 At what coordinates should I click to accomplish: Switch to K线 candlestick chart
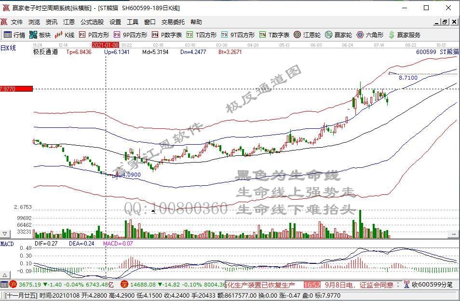click(x=65, y=35)
